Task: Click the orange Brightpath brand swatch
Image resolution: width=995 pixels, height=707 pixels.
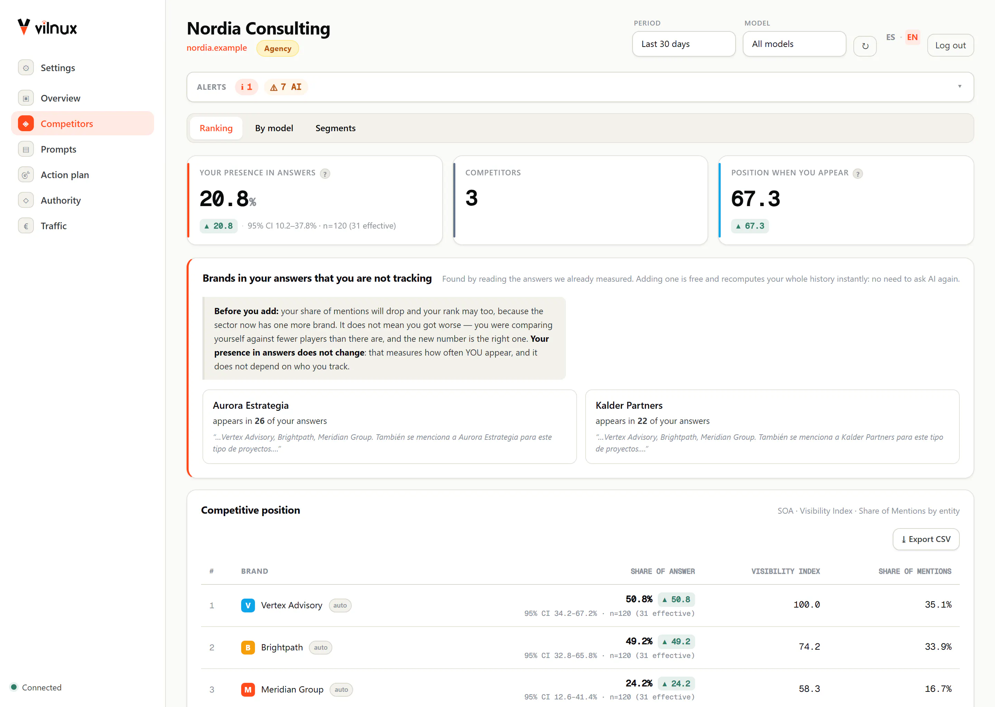Action: pyautogui.click(x=248, y=647)
